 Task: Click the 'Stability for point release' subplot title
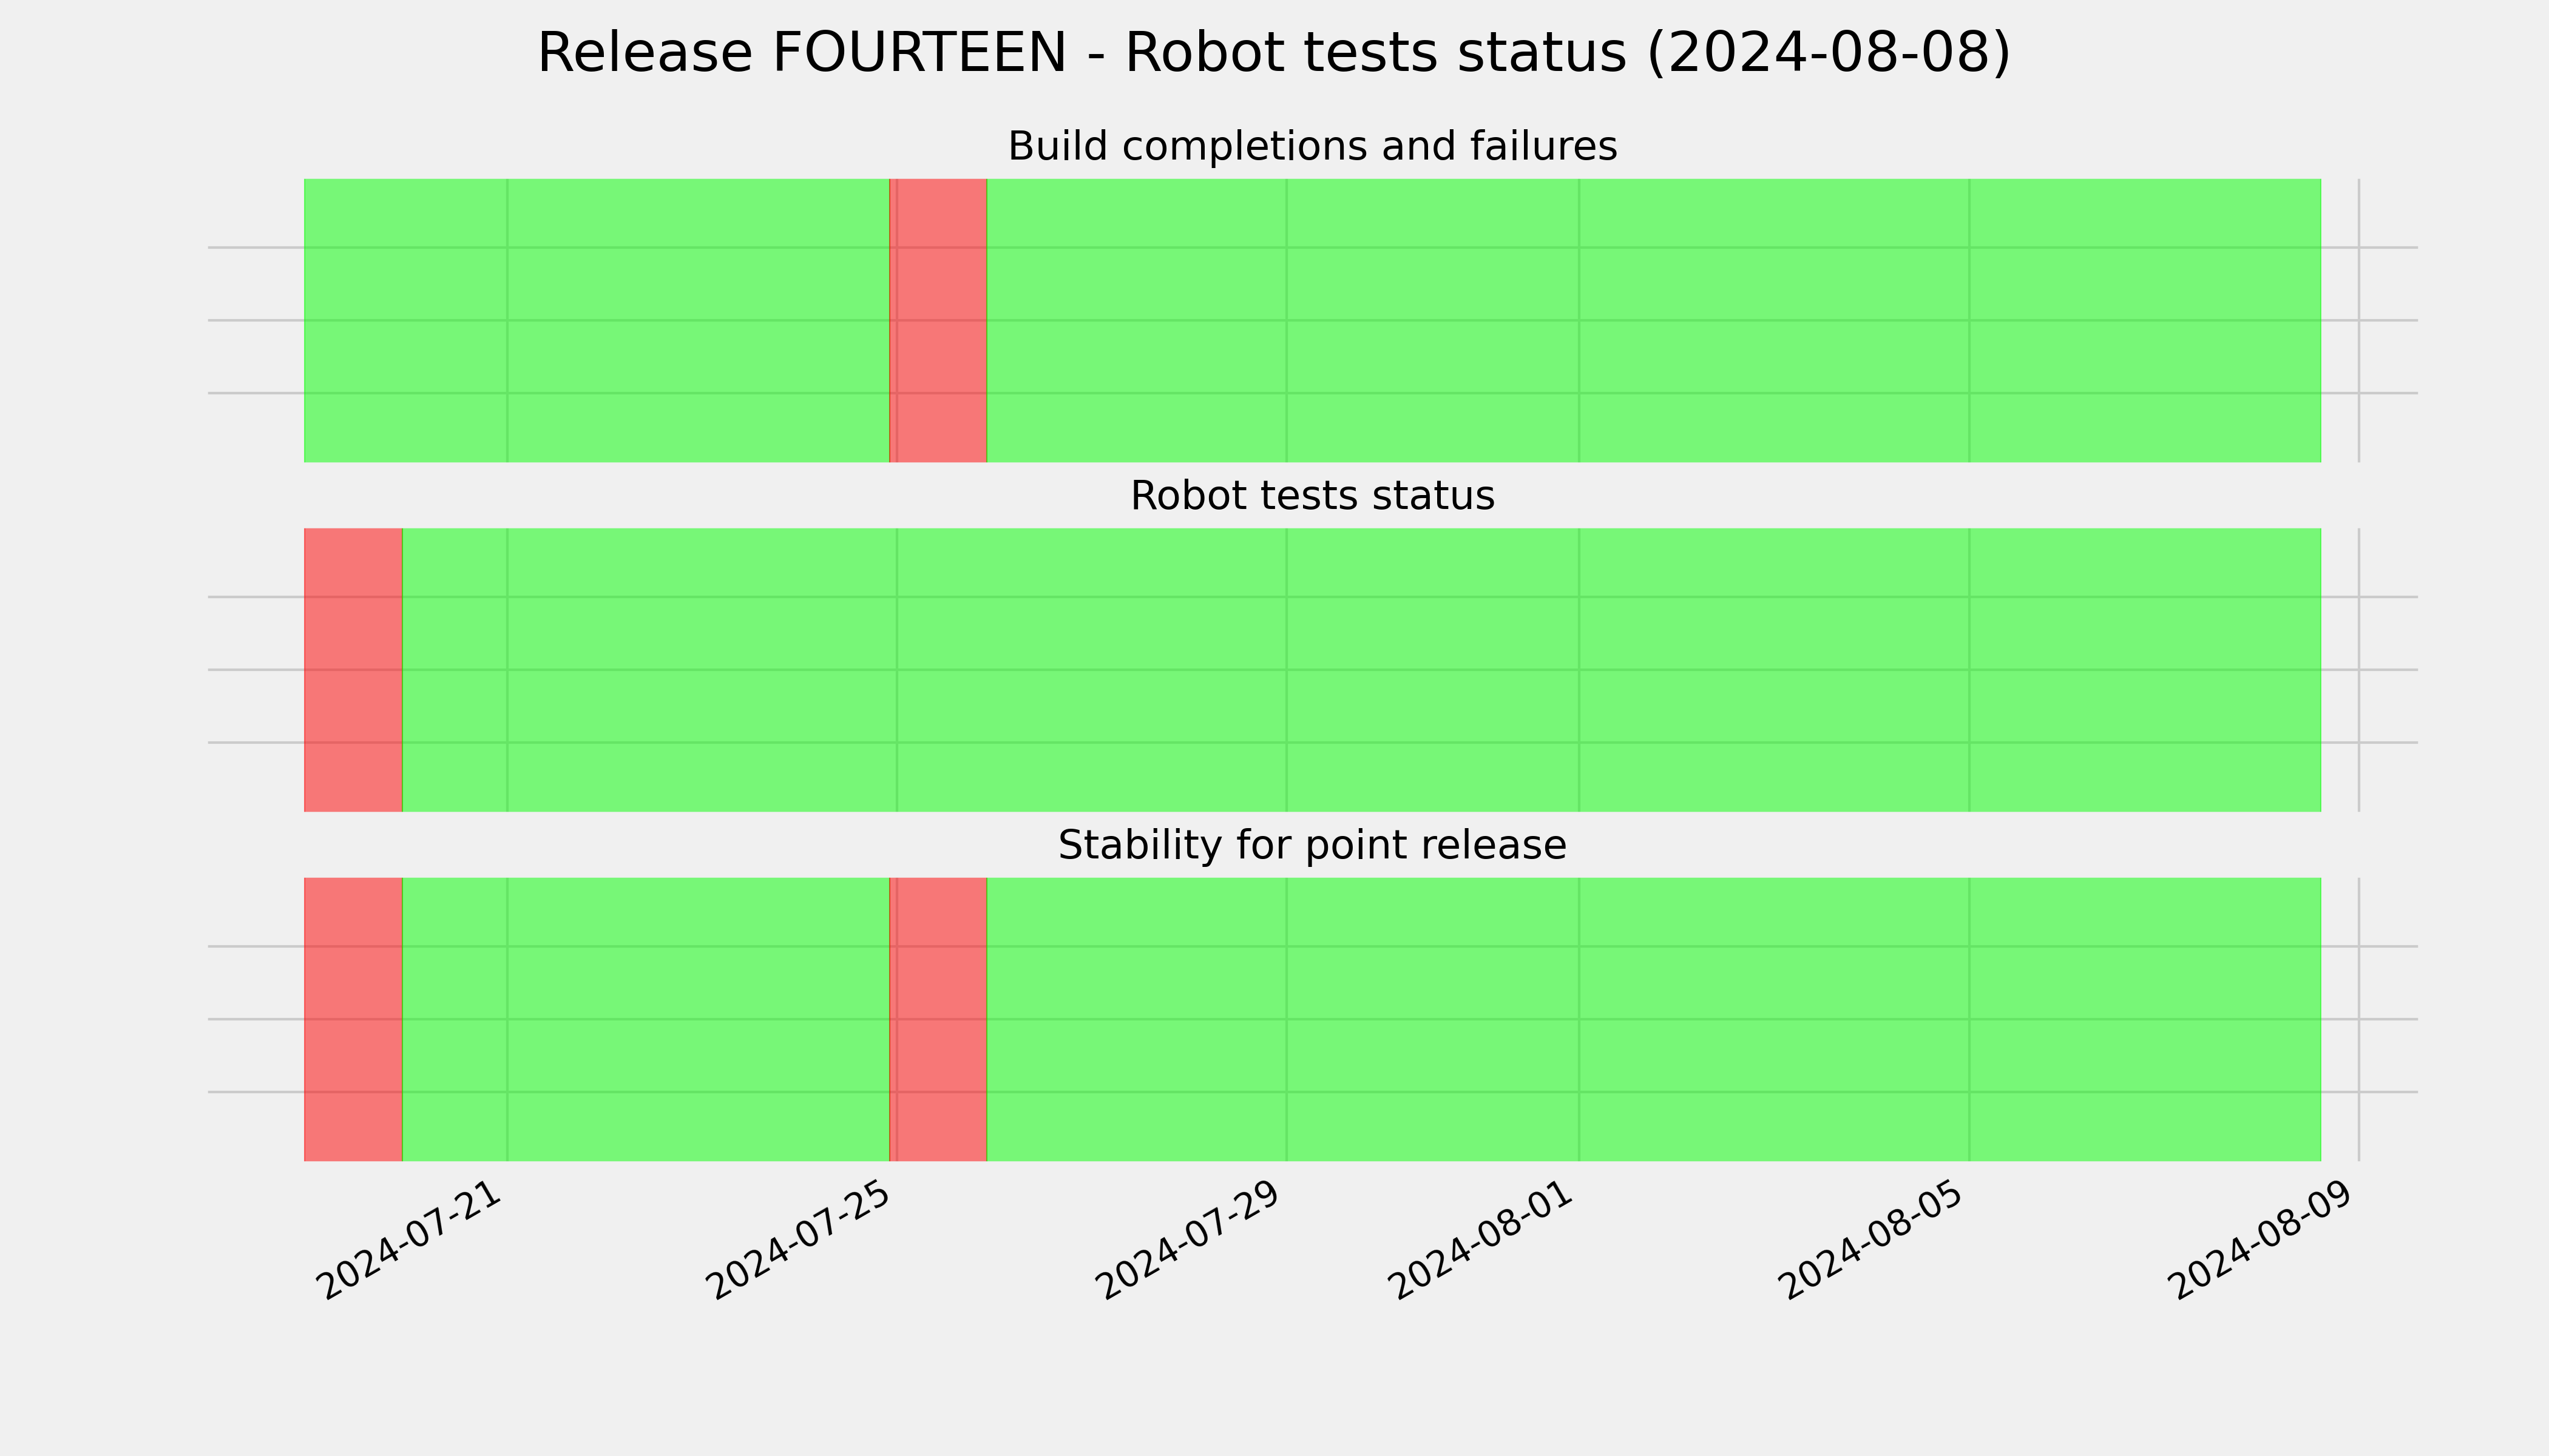point(1312,845)
